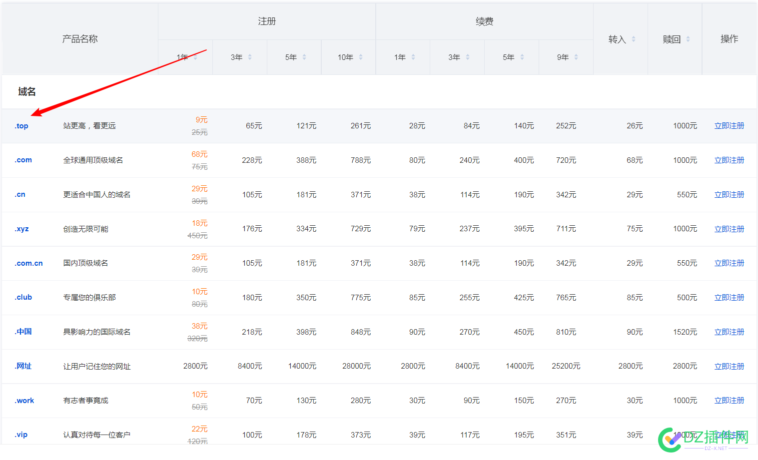Screen dimensions: 758x460
Task: Select the 域名 section heading
Action: pos(27,92)
